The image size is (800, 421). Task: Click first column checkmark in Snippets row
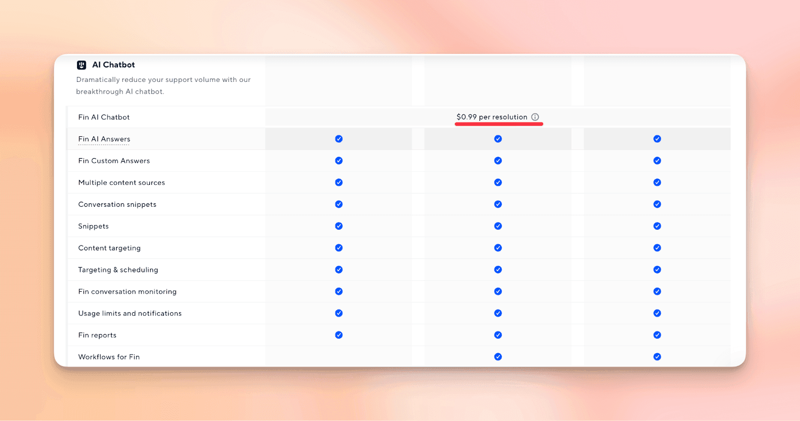point(339,226)
